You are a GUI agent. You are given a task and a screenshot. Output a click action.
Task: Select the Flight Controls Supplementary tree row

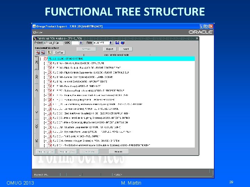click(x=91, y=72)
